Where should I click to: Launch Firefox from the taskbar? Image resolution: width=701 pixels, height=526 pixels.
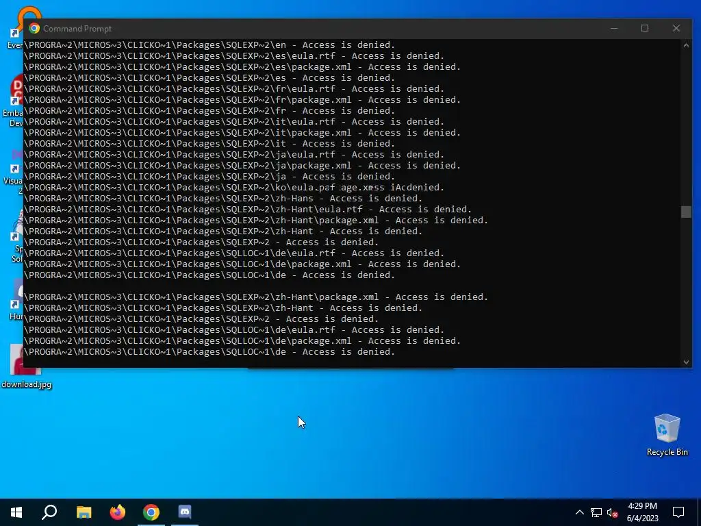[x=118, y=512]
